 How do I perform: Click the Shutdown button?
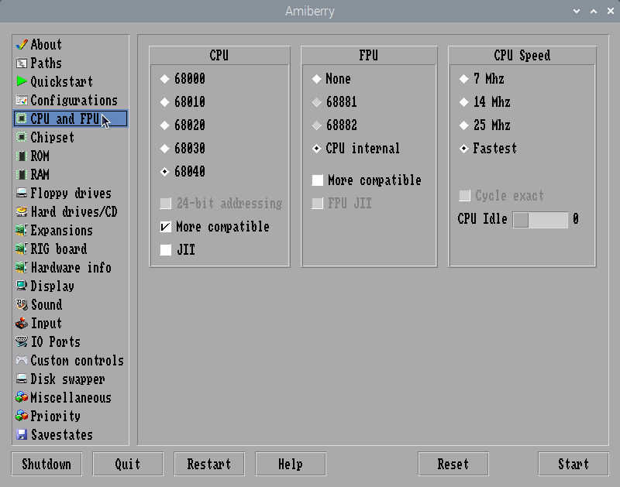point(46,464)
